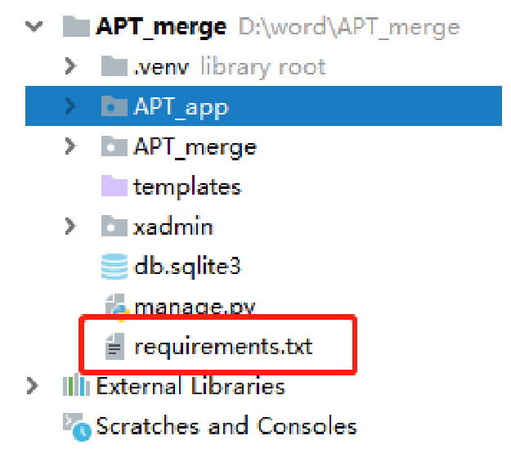Select the APT_merge project root label
Screen dimensions: 511x449
point(161,27)
